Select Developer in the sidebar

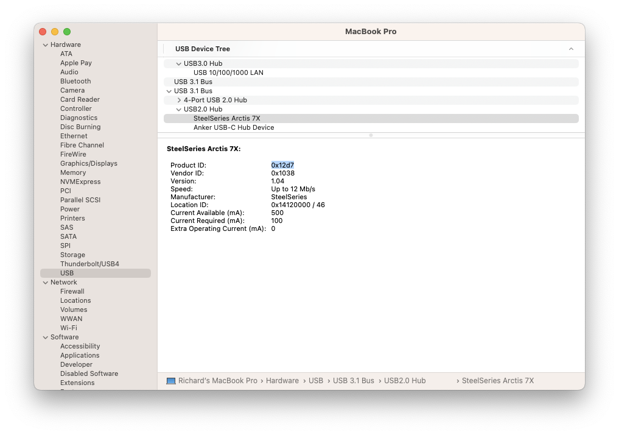(76, 364)
